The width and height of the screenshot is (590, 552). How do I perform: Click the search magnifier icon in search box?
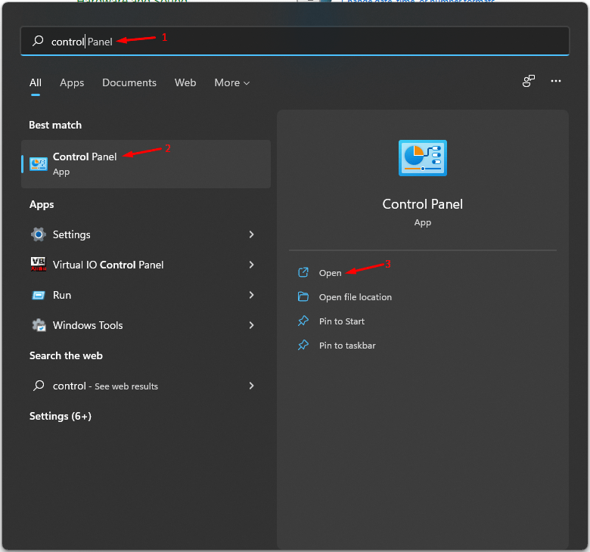[x=38, y=41]
